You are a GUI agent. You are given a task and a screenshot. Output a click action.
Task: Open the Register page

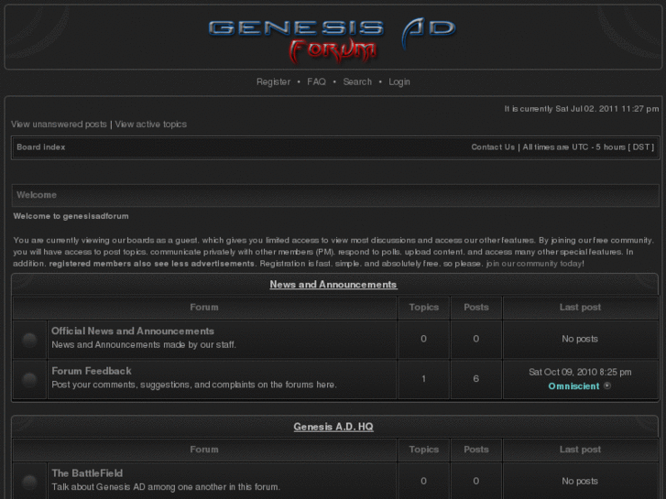[x=273, y=81]
